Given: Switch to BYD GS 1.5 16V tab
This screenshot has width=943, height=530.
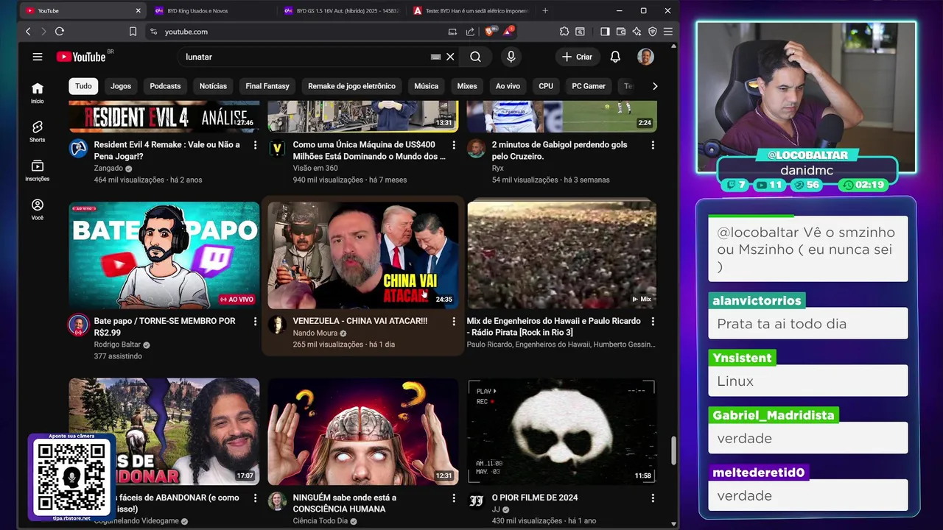Looking at the screenshot, I should 341,10.
